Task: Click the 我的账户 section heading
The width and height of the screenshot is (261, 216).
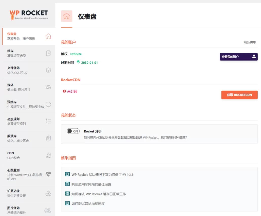Action: pyautogui.click(x=68, y=42)
